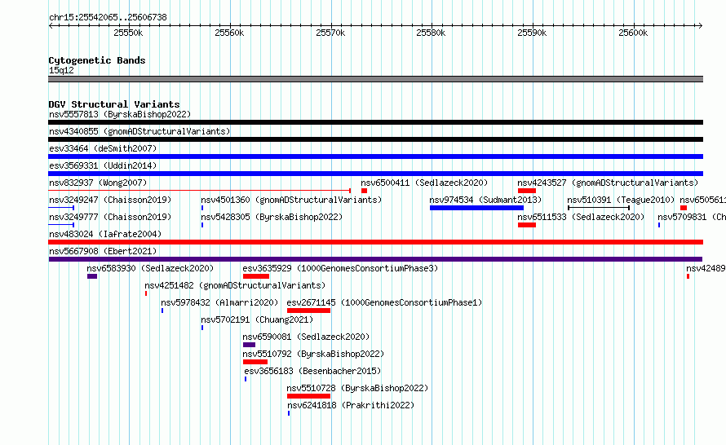Screen dimensions: 726x445
Task: Click the red bar under nsv5510792
Action: pos(255,362)
